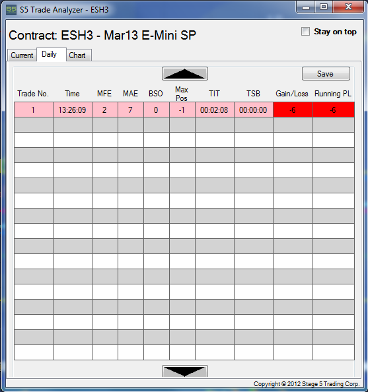Click the Contract: ESH3 - Mar13 E-Mini SP heading
368x392 pixels.
(102, 35)
